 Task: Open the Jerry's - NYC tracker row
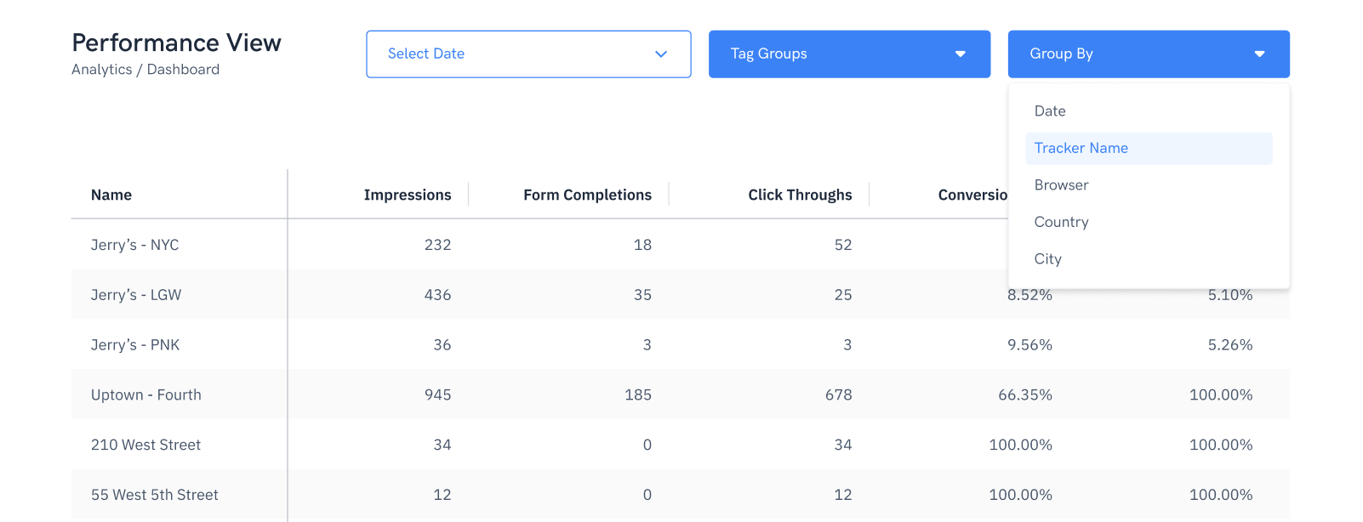pos(134,245)
